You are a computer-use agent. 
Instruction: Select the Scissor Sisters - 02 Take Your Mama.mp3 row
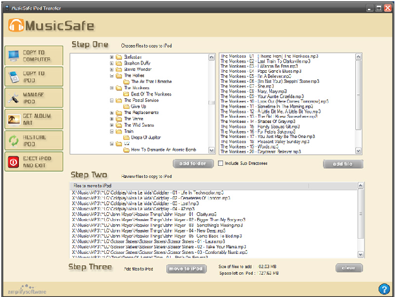[159, 247]
